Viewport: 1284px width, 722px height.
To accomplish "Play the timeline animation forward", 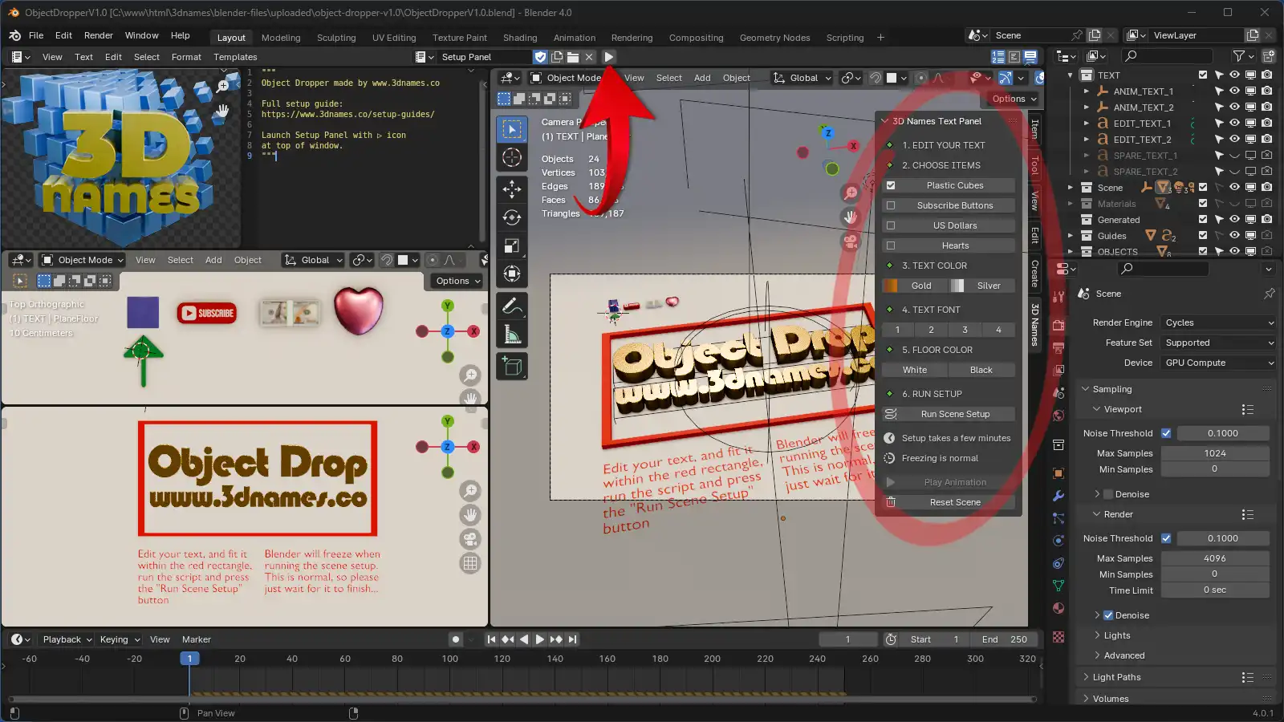I will (540, 639).
